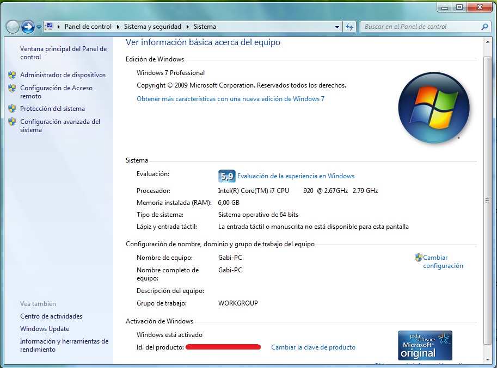Open the address bar history dropdown
Viewport: 497px width, 368px height.
[337, 27]
